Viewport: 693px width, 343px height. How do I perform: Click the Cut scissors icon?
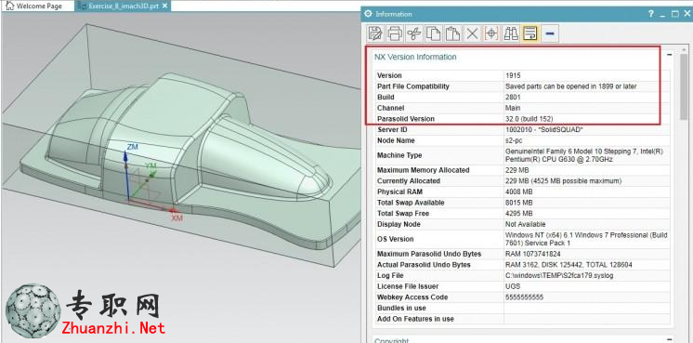tap(413, 33)
